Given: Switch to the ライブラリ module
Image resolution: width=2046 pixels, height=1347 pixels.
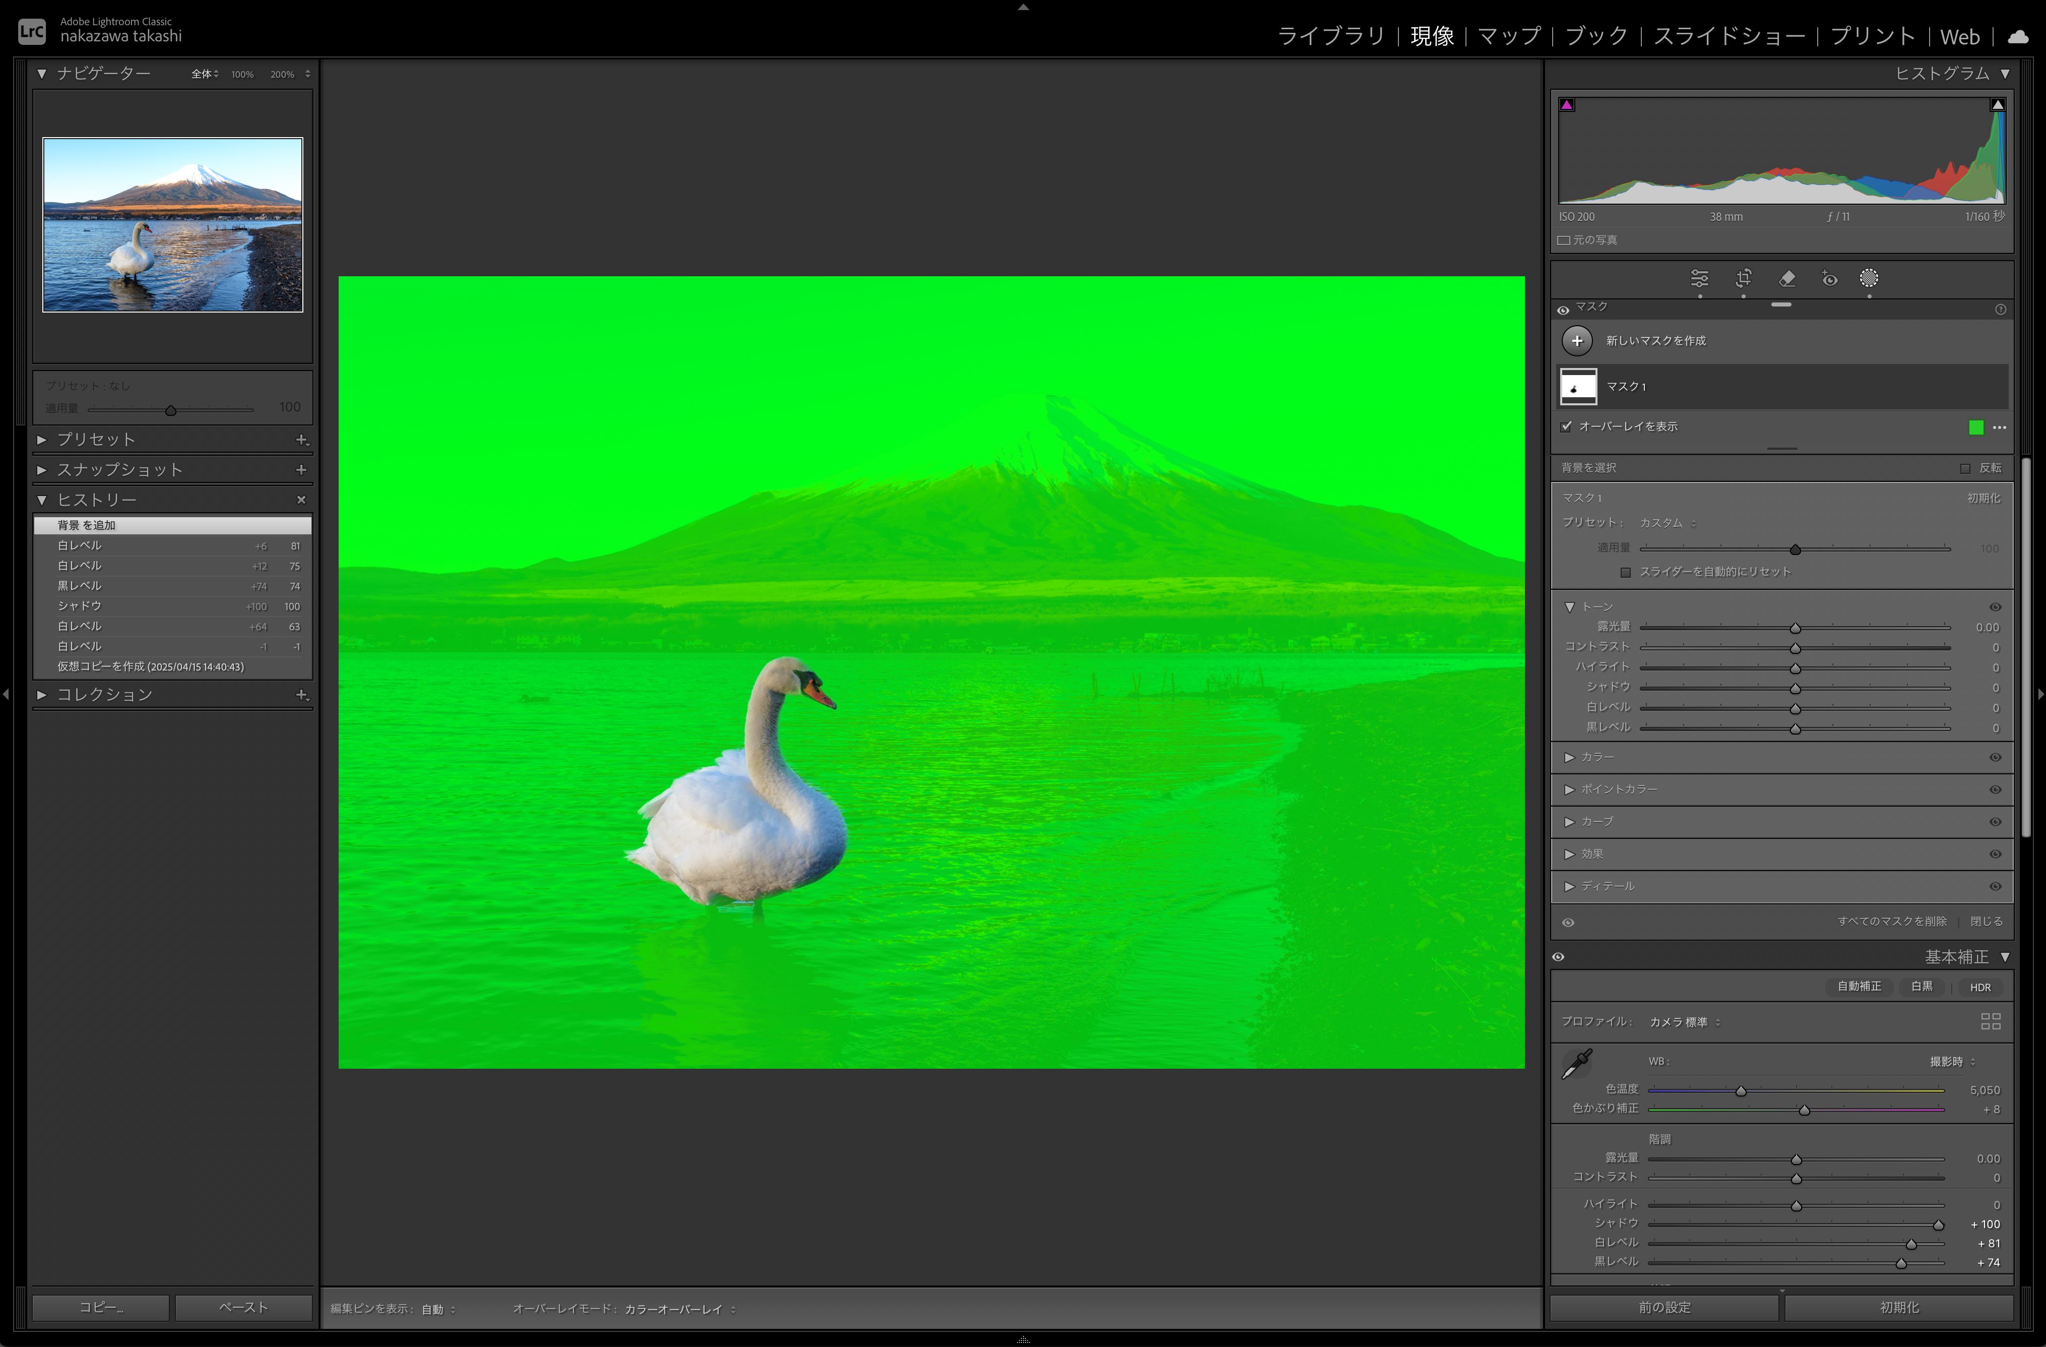Looking at the screenshot, I should point(1331,36).
